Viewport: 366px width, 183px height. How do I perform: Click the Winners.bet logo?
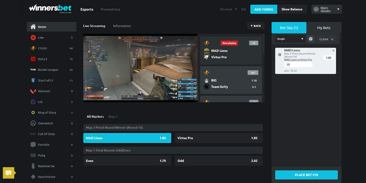50,9
